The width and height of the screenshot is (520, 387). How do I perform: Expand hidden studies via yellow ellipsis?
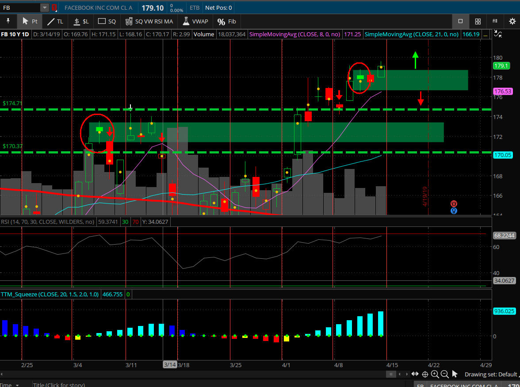pos(485,34)
